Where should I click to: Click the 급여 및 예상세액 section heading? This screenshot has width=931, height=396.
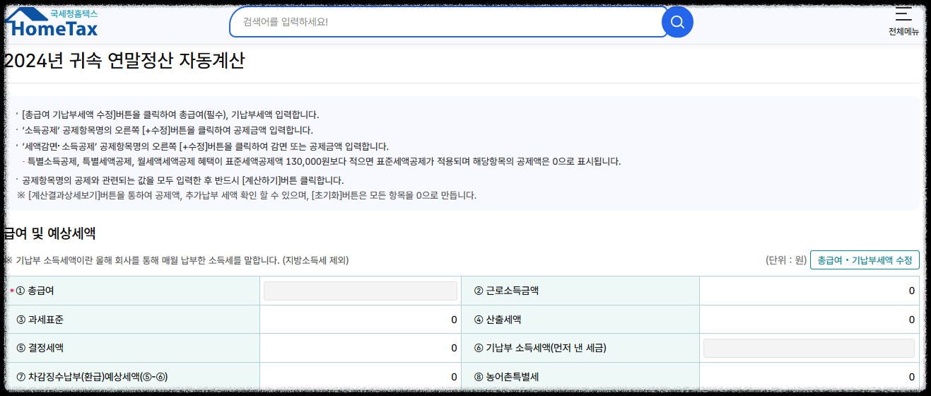pos(49,233)
